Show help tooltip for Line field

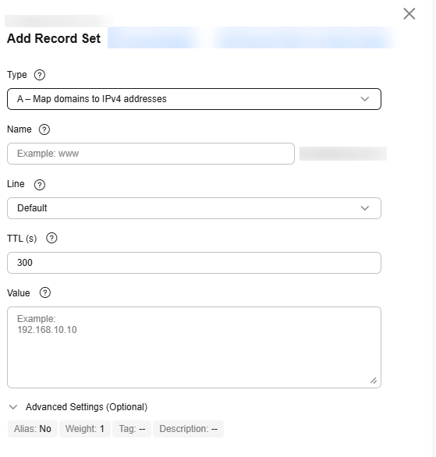[40, 185]
